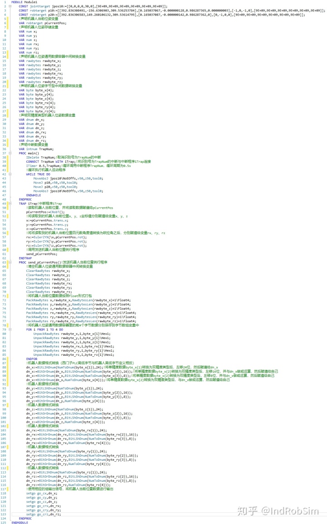Image resolution: width=327 pixels, height=524 pixels.
Task: Click the 'CONNECT TrapNum WITH iTrap' line
Action: point(89,161)
